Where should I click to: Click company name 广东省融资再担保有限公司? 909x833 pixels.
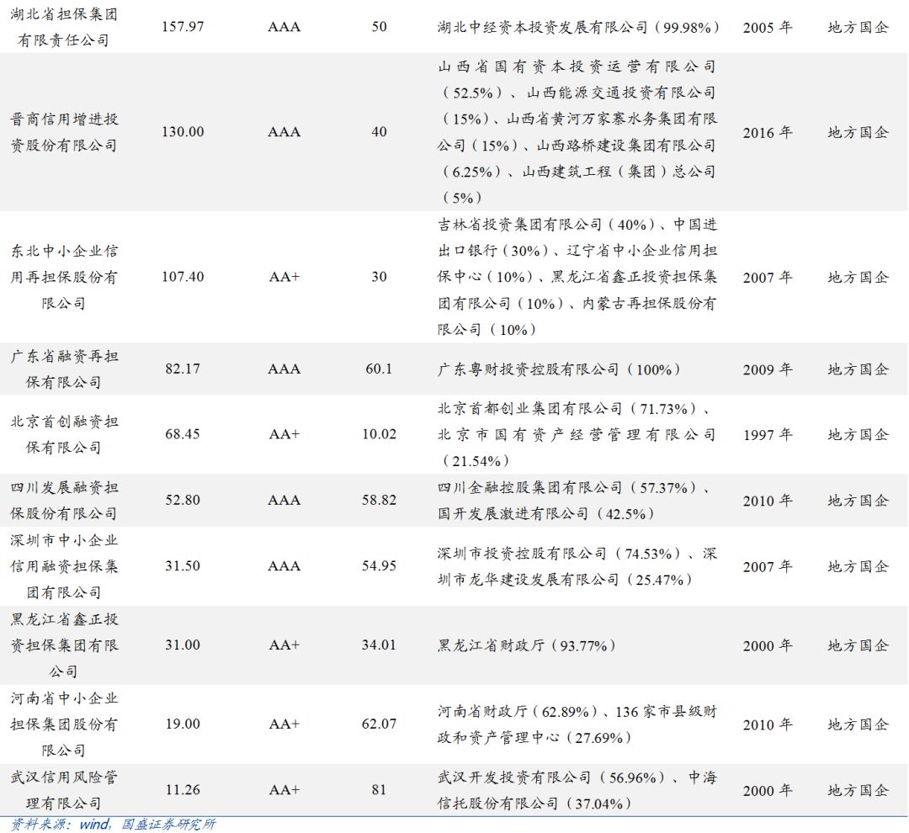click(x=64, y=369)
